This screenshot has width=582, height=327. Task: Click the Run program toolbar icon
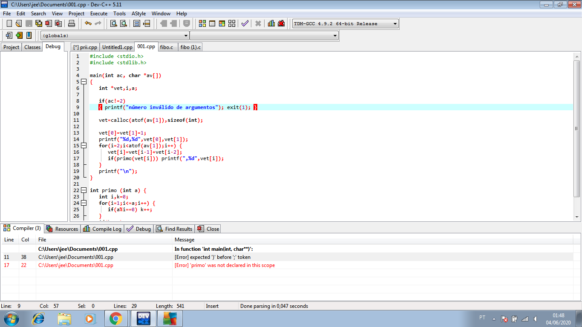pyautogui.click(x=212, y=23)
